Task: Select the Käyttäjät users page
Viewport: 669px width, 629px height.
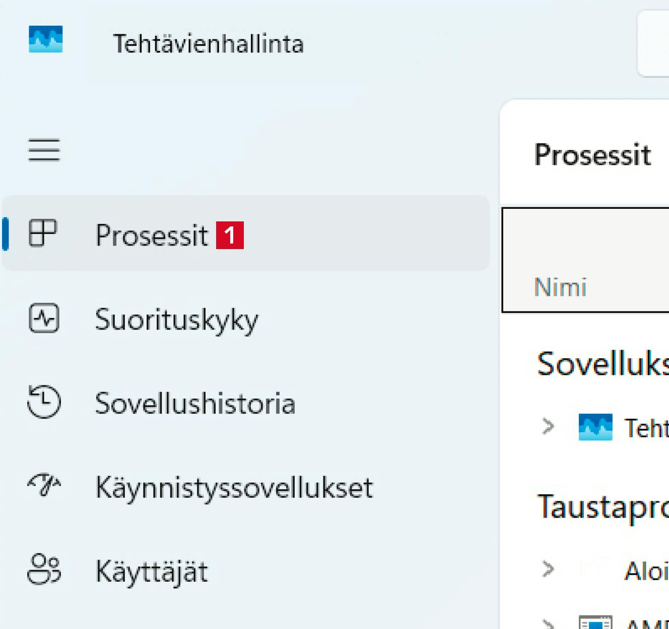Action: tap(152, 571)
